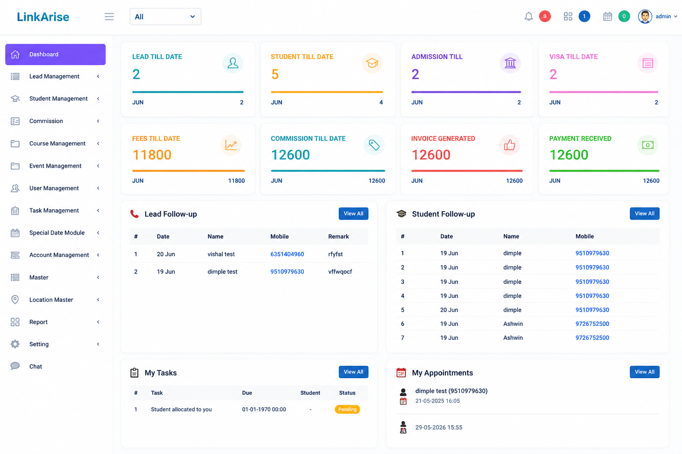Click the Location Master pin icon
The width and height of the screenshot is (682, 454).
coord(15,300)
